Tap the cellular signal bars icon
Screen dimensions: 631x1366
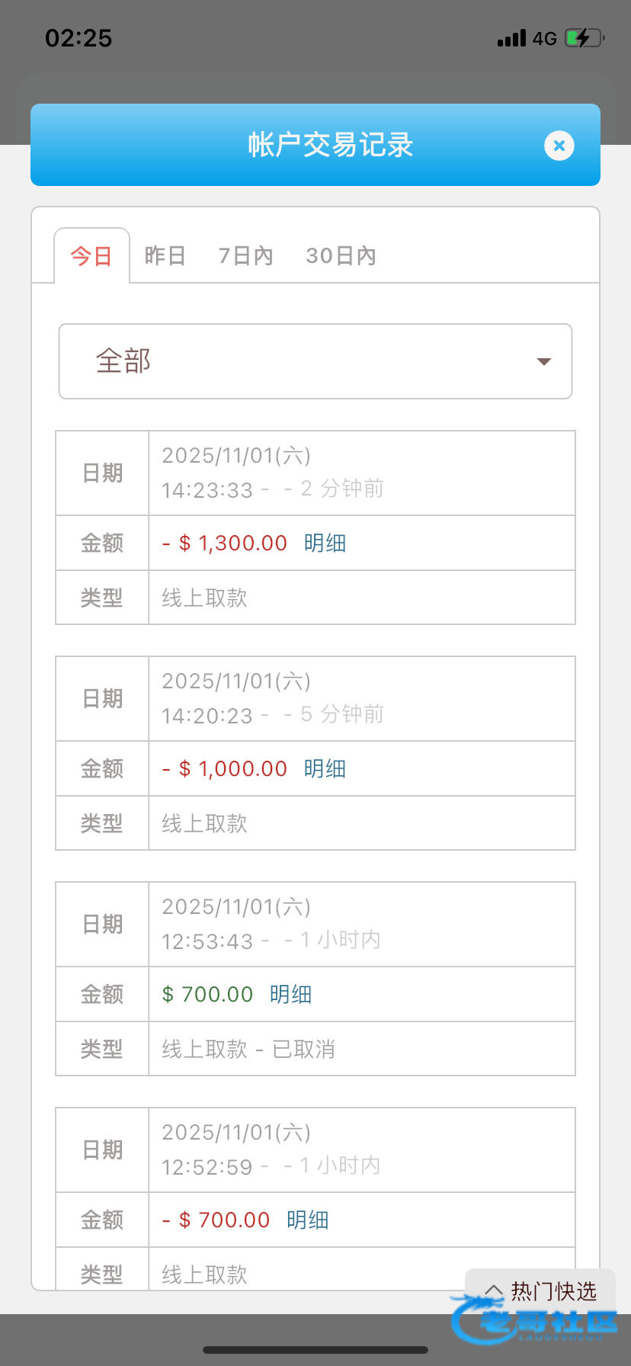(511, 38)
